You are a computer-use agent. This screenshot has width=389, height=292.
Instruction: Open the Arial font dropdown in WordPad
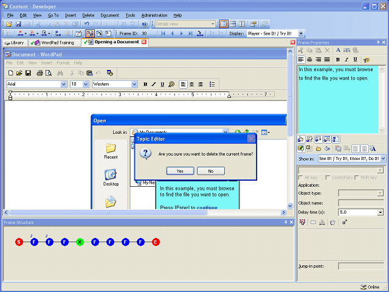(x=63, y=84)
